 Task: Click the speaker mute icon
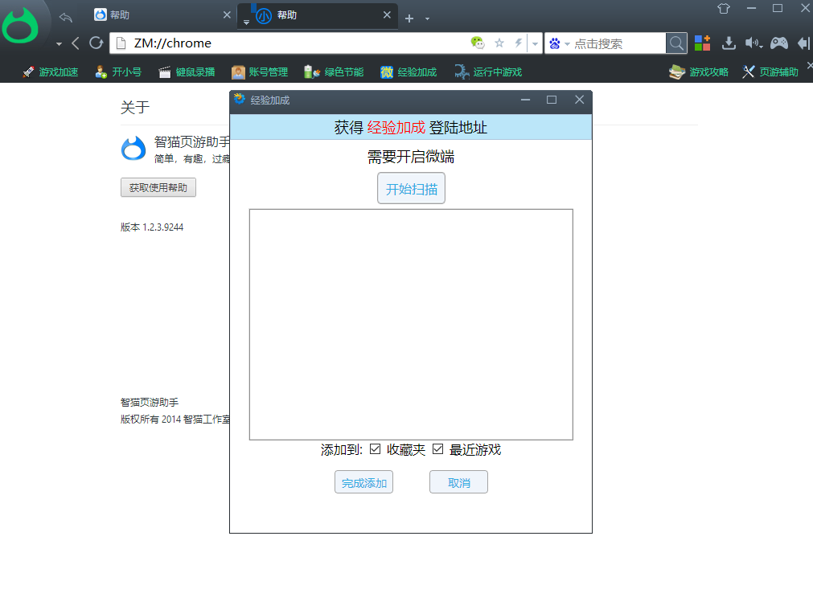[753, 43]
